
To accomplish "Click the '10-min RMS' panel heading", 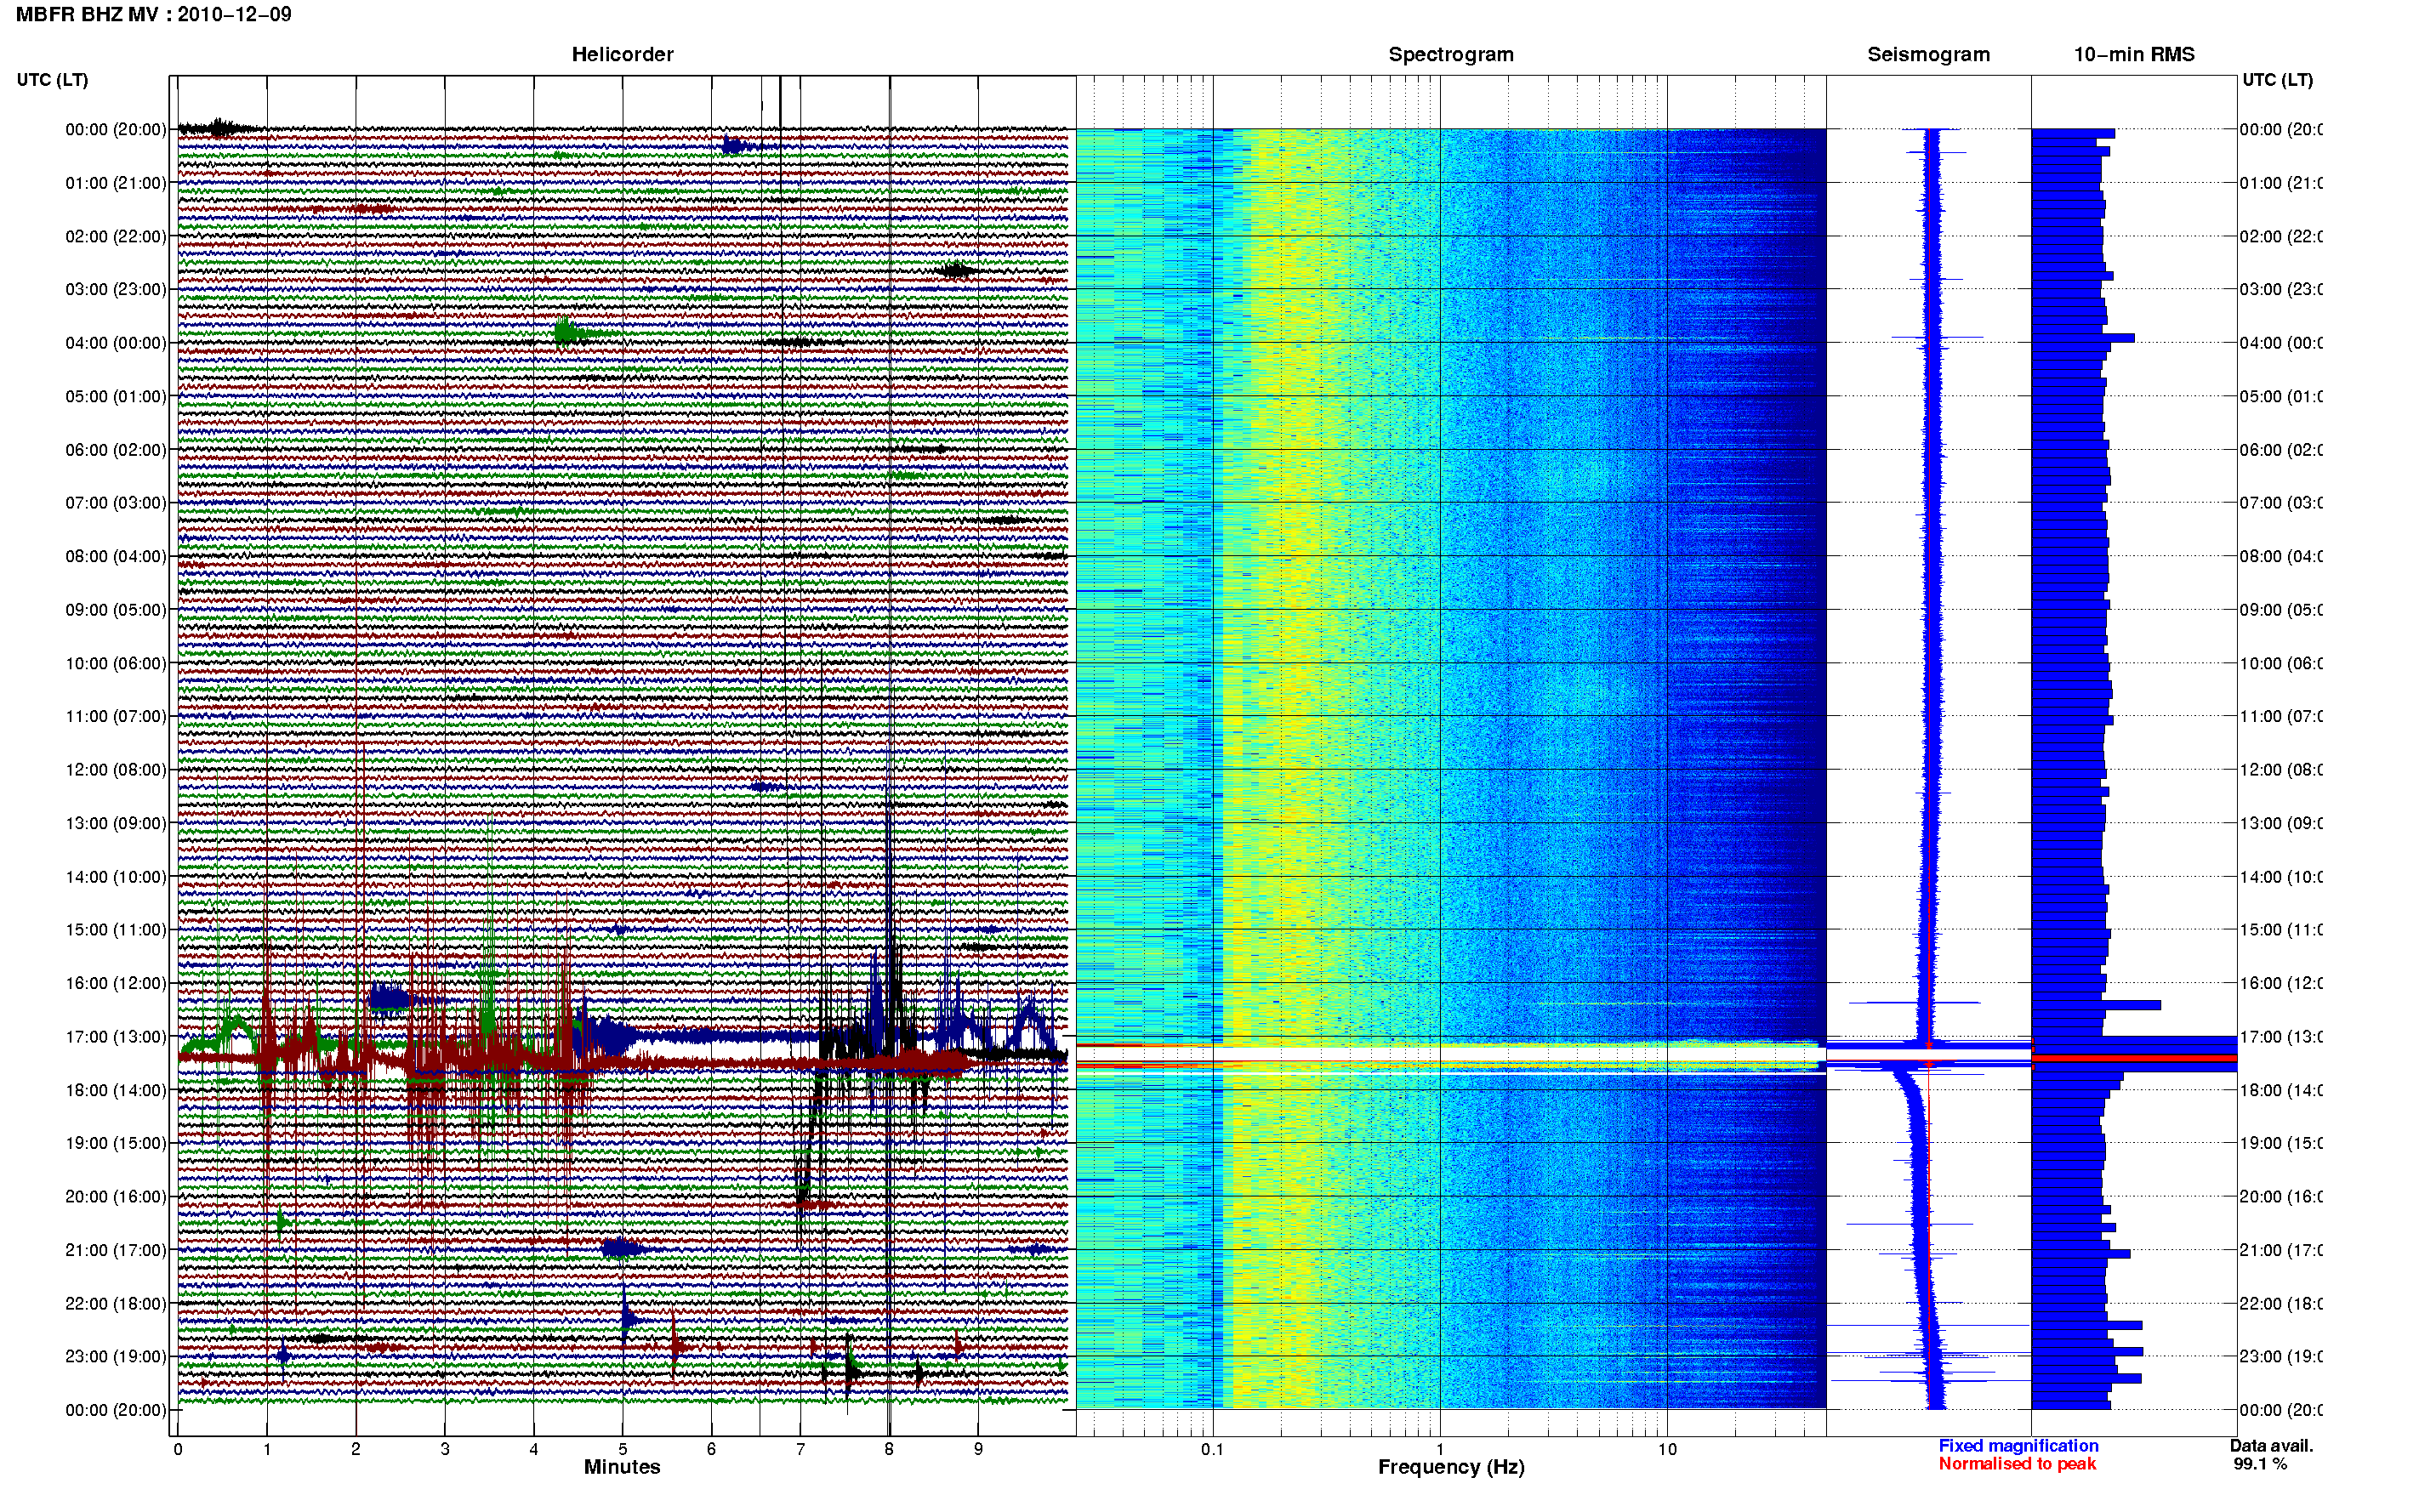I will click(2133, 54).
